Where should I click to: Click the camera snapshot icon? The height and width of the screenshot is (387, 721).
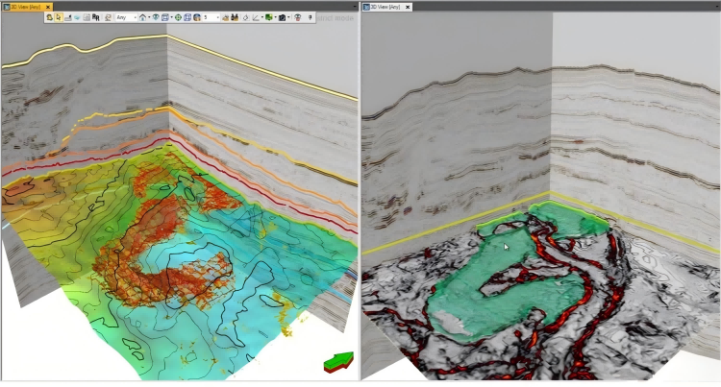283,17
